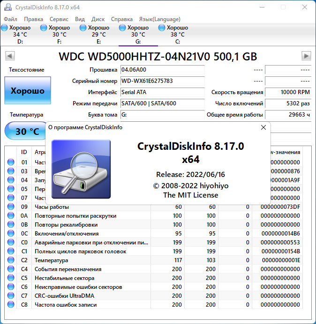Open the Справка menu
Screen dimensions: 316x324
point(121,19)
